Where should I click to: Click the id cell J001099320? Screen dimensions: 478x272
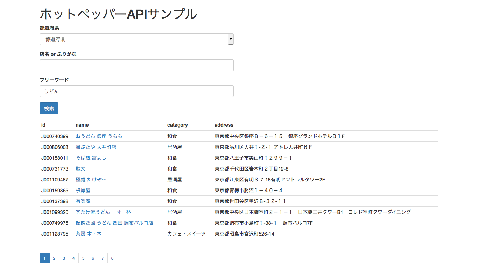(55, 212)
